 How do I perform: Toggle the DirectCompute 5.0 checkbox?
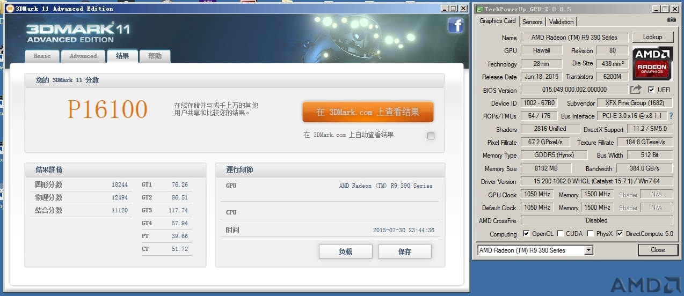click(620, 234)
